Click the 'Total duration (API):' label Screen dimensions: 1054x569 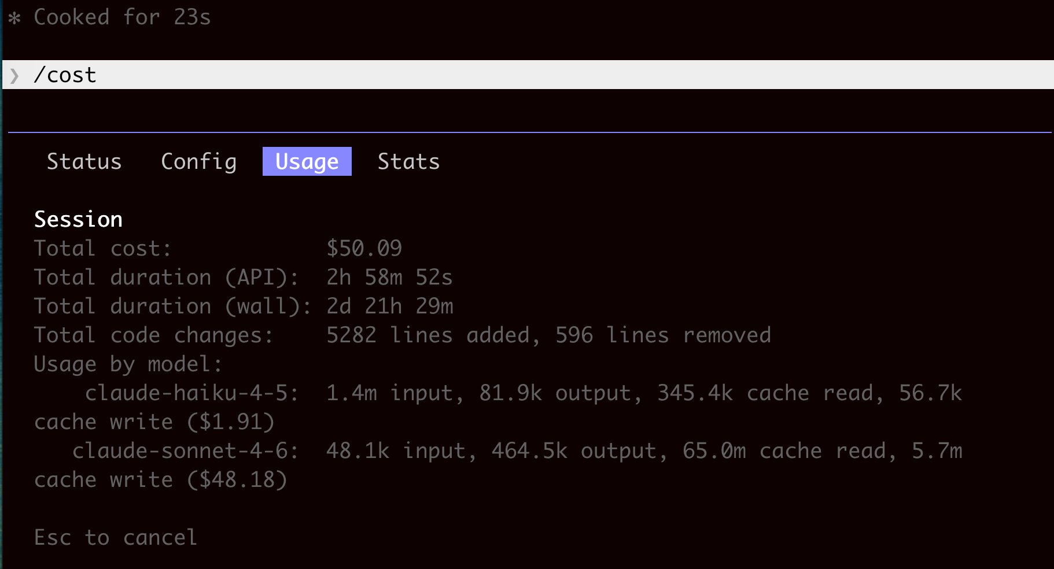[166, 277]
